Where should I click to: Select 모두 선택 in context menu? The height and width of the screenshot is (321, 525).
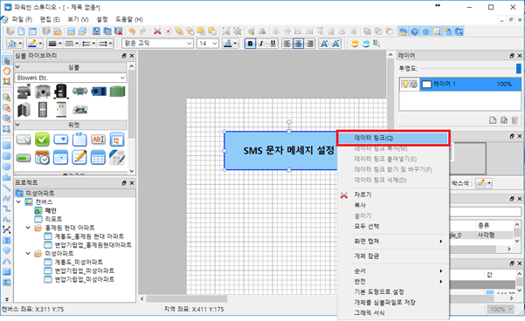tap(393, 227)
